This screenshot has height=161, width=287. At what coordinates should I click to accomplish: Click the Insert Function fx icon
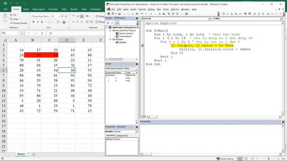[x=42, y=33]
